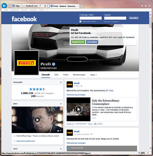Switch to the Fotos tab

[x=66, y=75]
